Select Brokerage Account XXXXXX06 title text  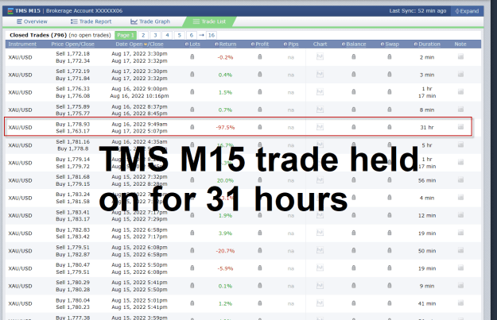84,11
